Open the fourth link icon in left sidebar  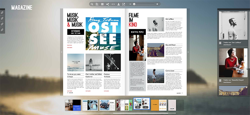pyautogui.click(x=2, y=30)
